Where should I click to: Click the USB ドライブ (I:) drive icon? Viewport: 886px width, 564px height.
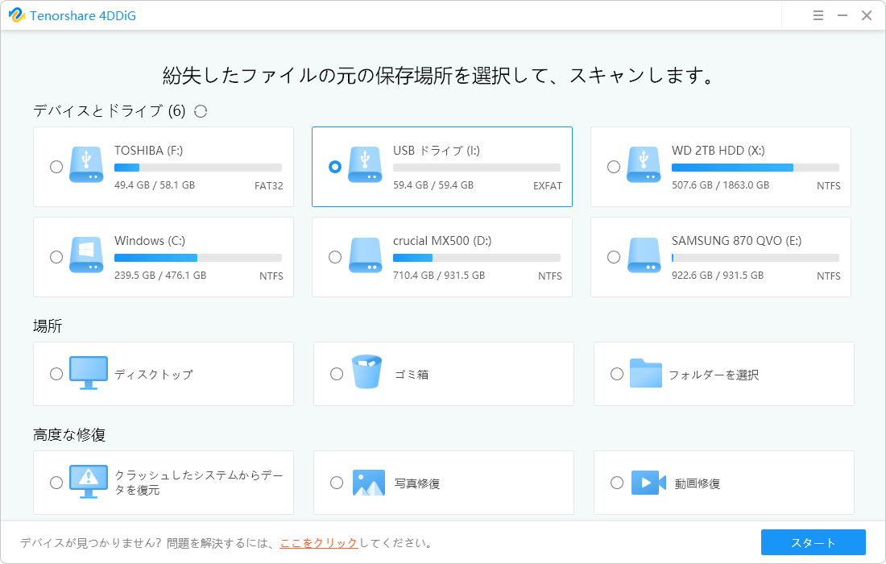pos(365,164)
